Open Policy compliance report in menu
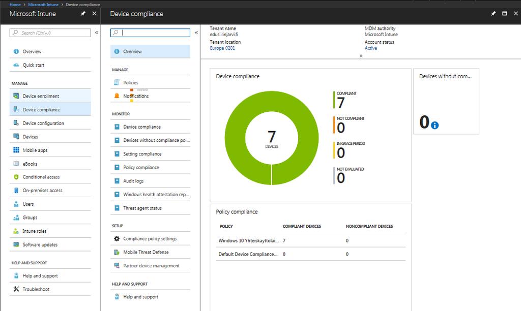 tap(150, 167)
